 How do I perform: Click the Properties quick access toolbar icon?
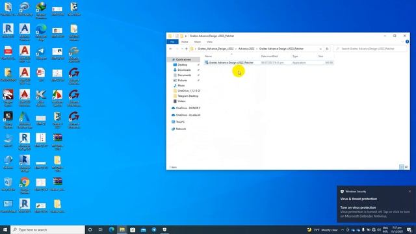coord(177,36)
